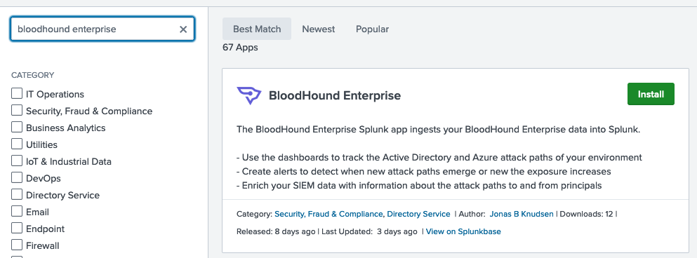The image size is (697, 258).
Task: Clear the search field with X icon
Action: tap(183, 29)
